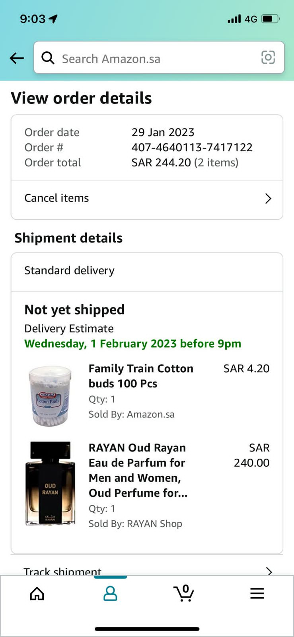Open the camera scan icon in search bar

pos(268,58)
